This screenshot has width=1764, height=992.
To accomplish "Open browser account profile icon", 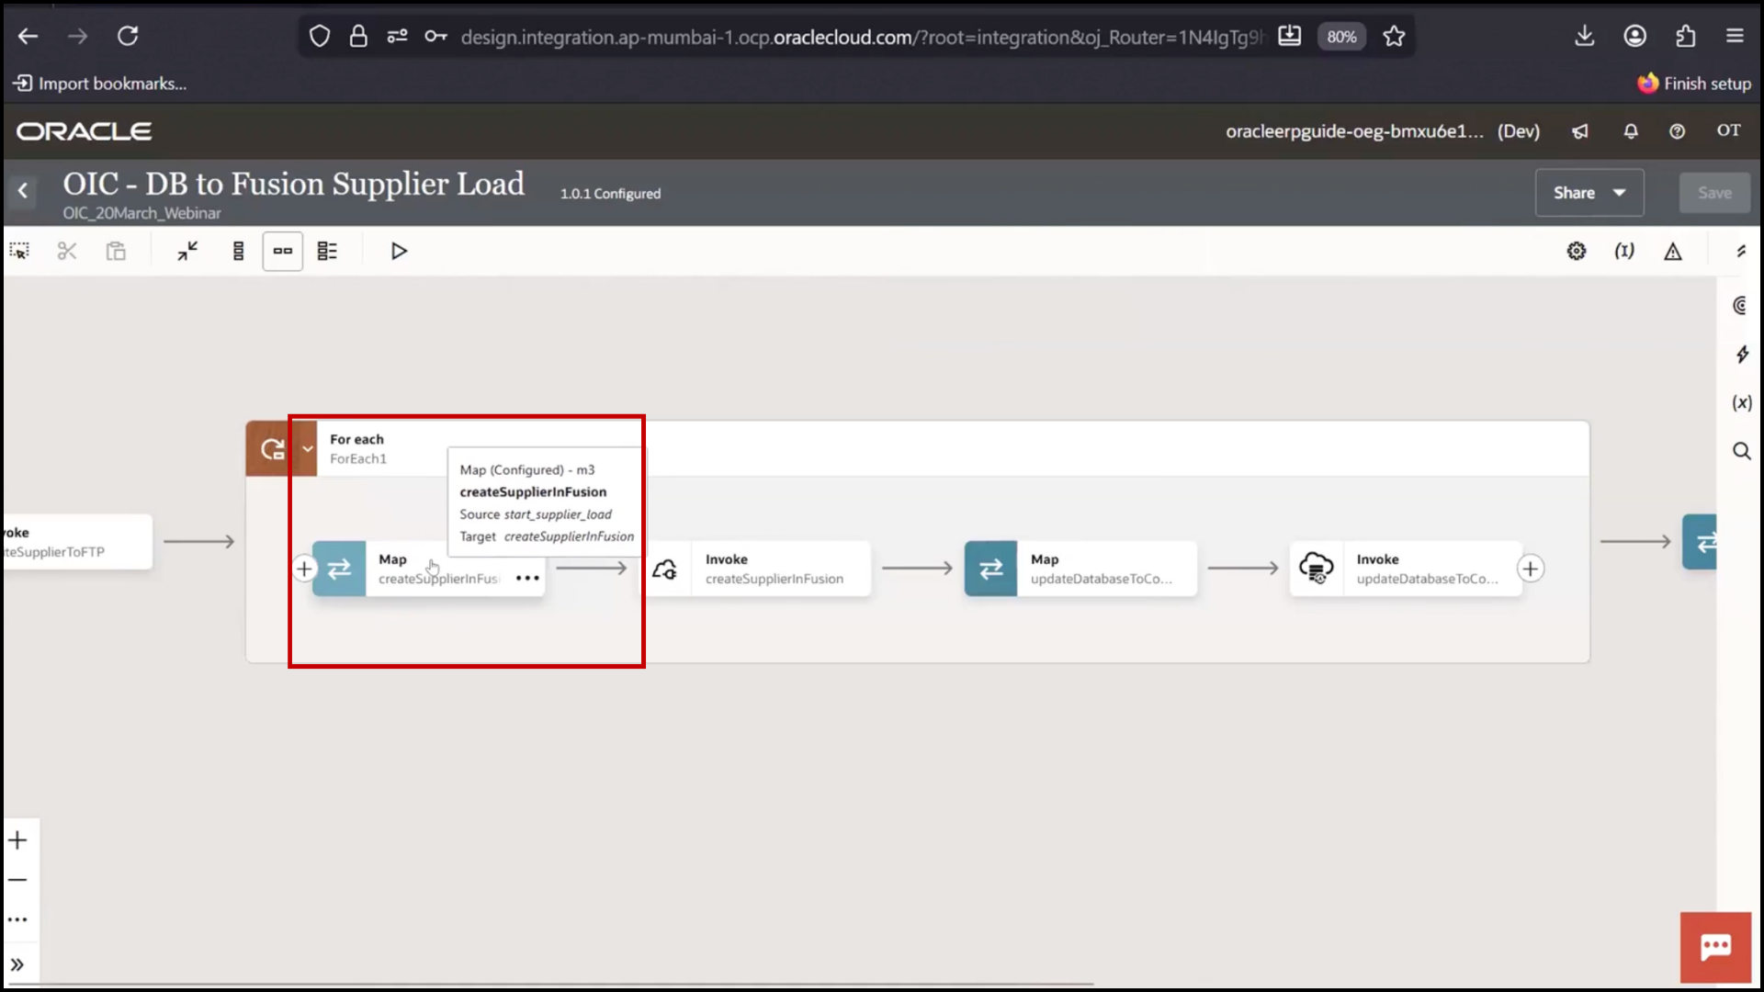I will pos(1635,36).
